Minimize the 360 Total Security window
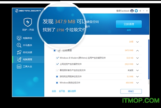Screen dimensions: 161x108 coord(144,11)
